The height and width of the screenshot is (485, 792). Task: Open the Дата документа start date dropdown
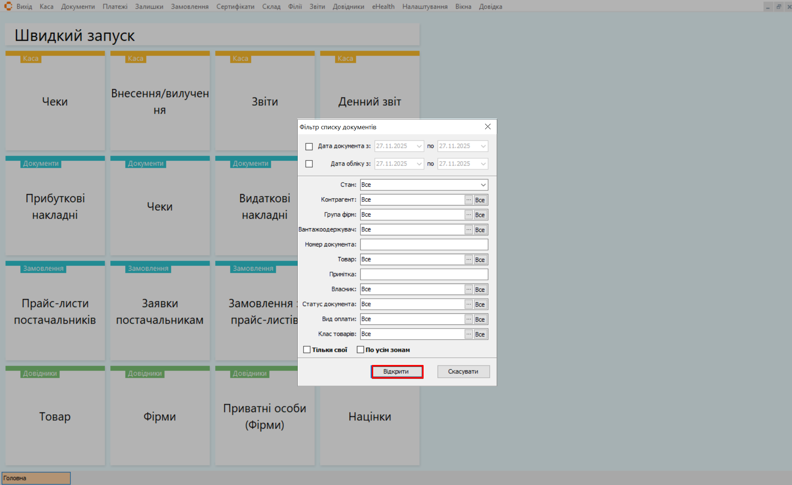pyautogui.click(x=419, y=146)
